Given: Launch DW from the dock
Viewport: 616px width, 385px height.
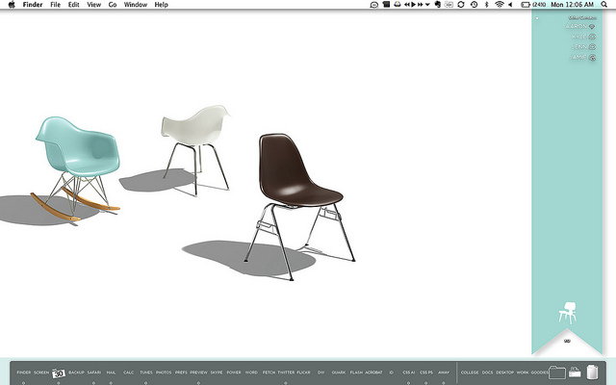Looking at the screenshot, I should [321, 372].
